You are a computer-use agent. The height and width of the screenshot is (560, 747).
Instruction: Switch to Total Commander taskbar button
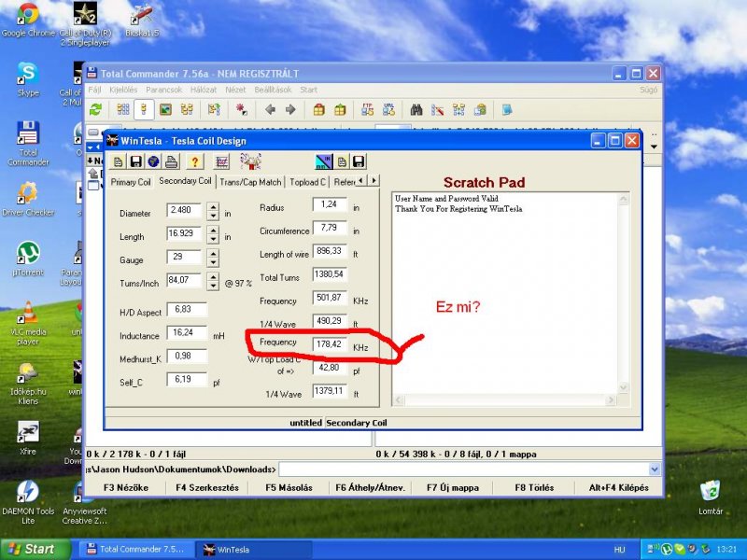click(x=136, y=550)
